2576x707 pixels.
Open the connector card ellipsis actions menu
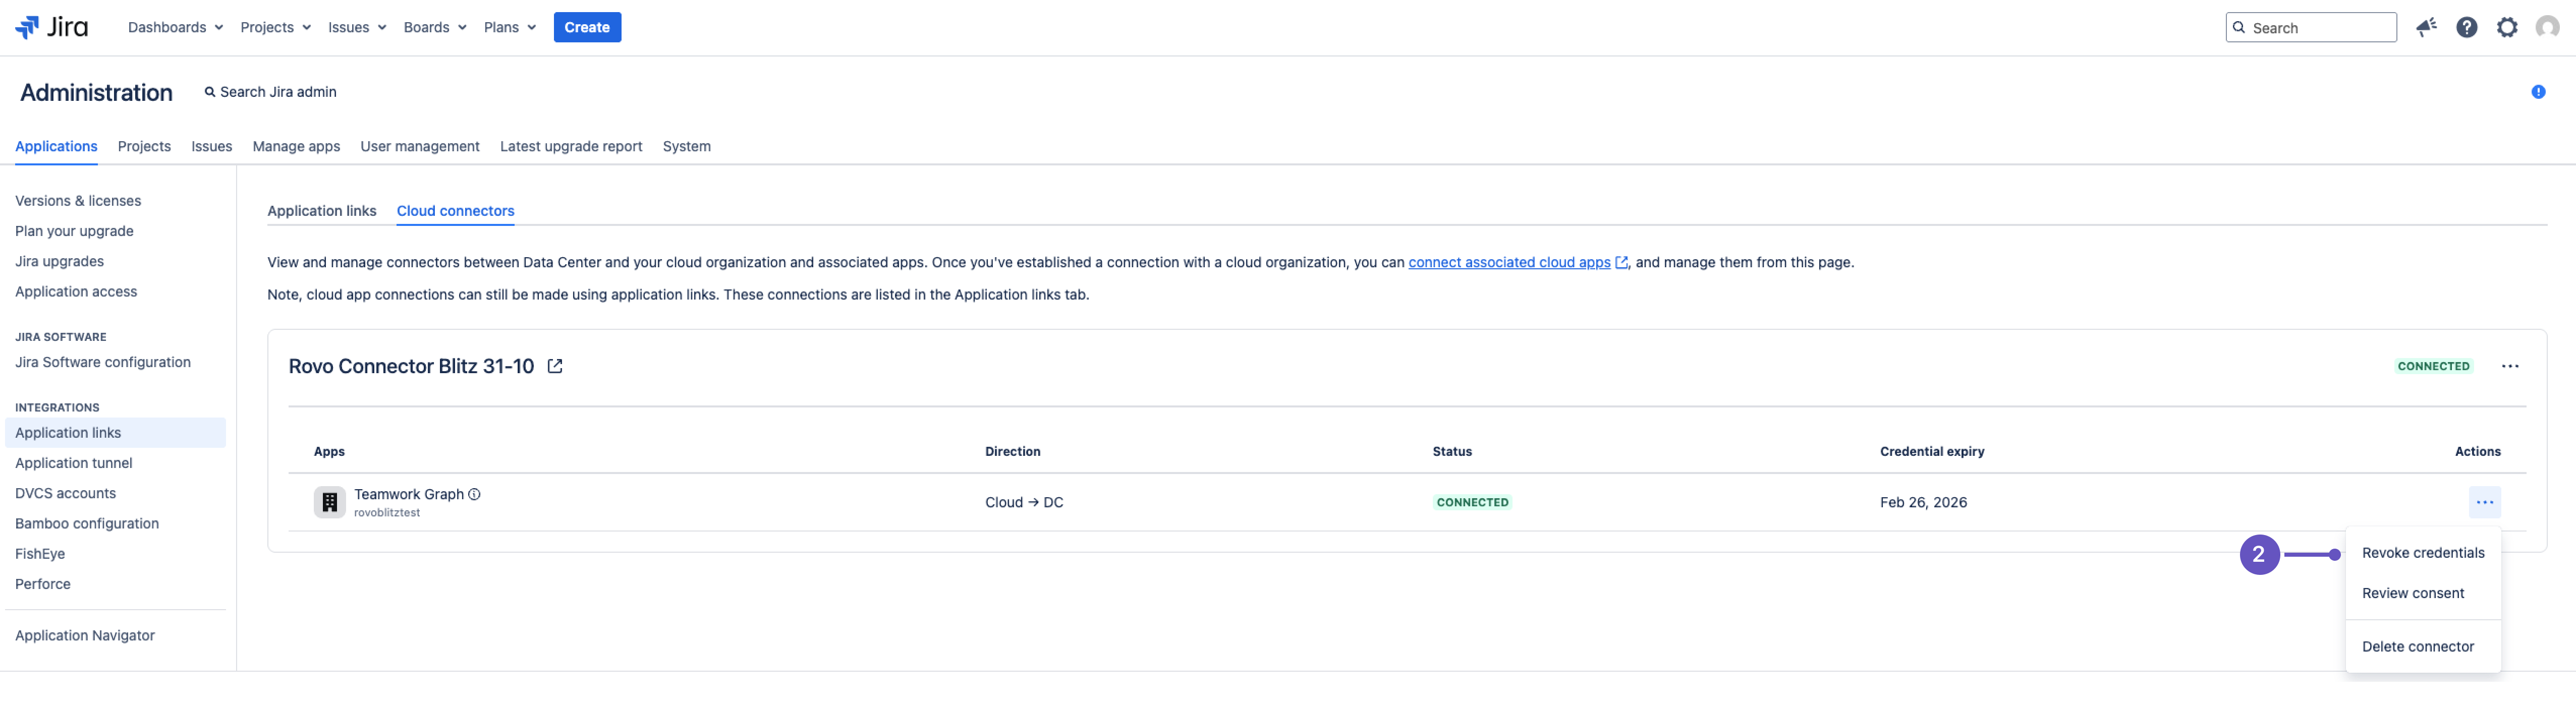coord(2511,366)
